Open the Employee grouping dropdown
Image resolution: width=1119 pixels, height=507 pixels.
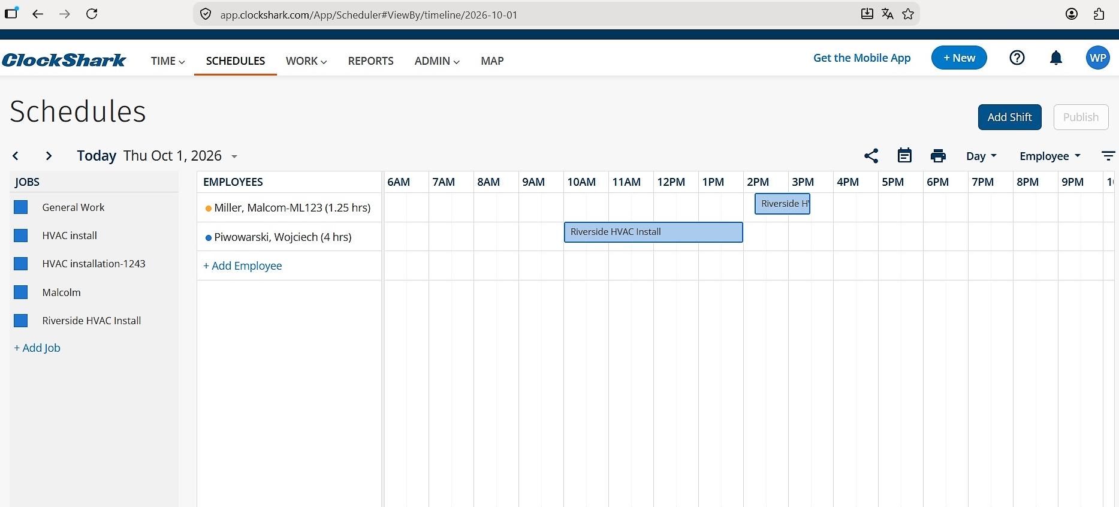point(1050,156)
